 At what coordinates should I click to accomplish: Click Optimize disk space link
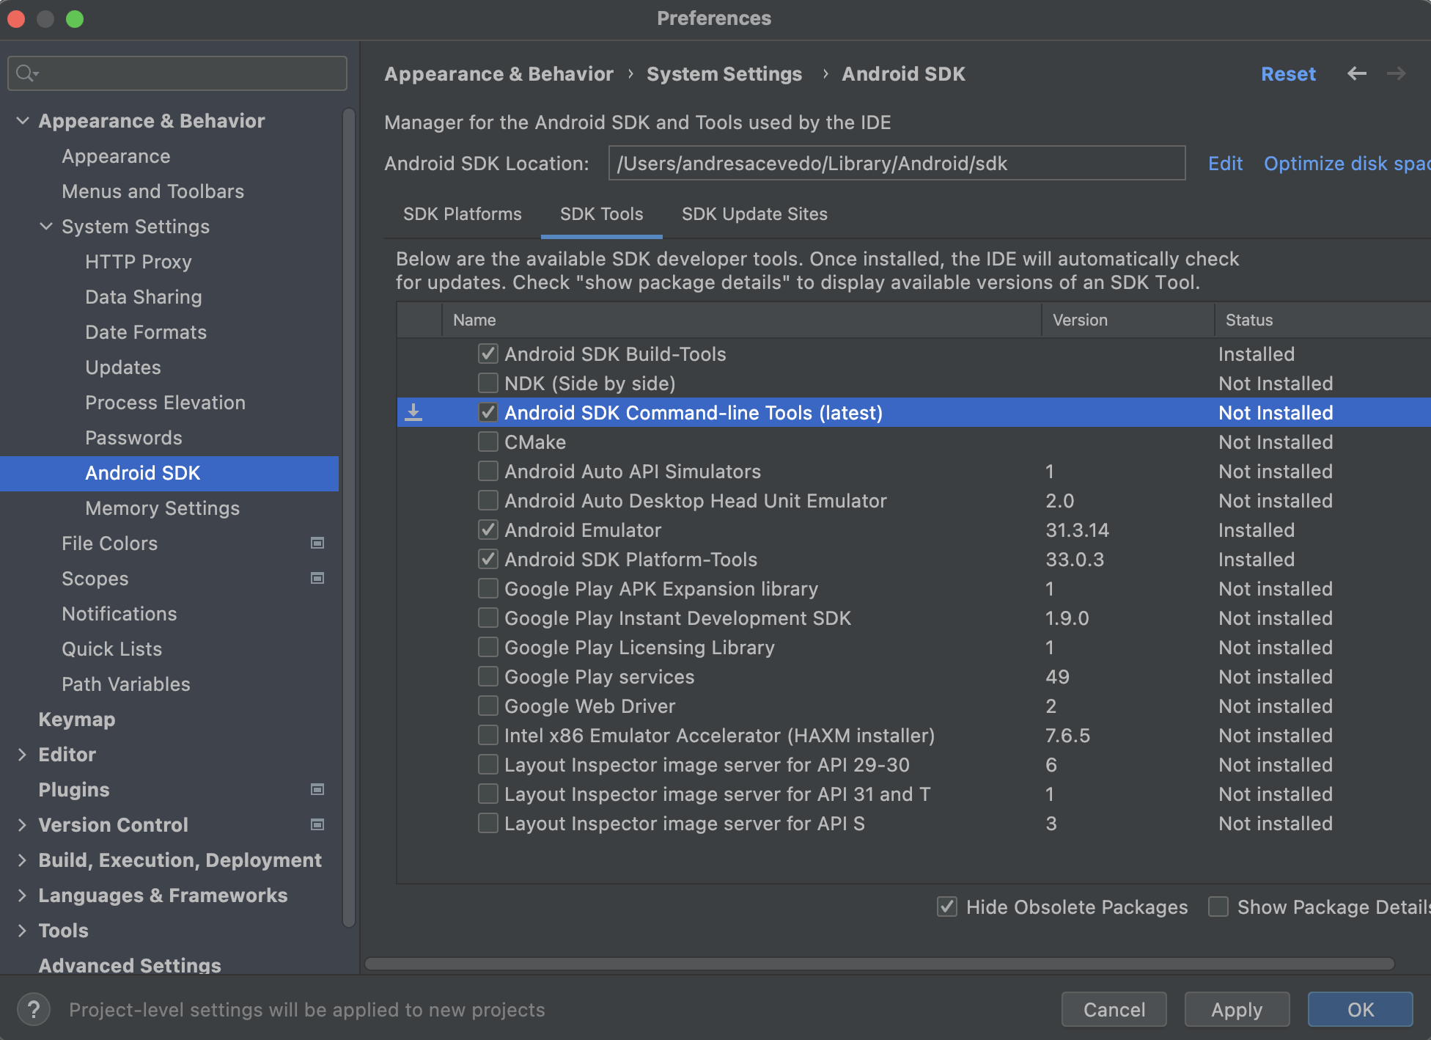(x=1347, y=163)
